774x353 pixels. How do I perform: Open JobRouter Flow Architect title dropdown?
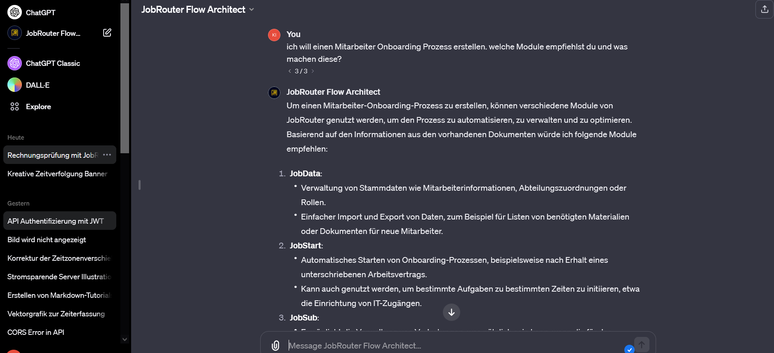point(198,9)
